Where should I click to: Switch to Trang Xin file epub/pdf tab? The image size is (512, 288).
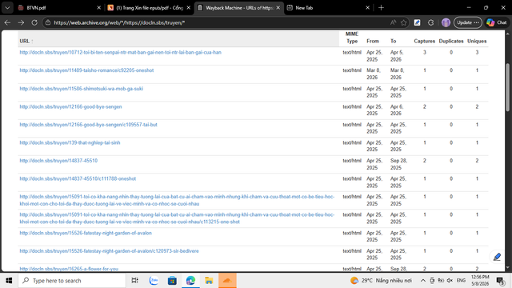[150, 8]
